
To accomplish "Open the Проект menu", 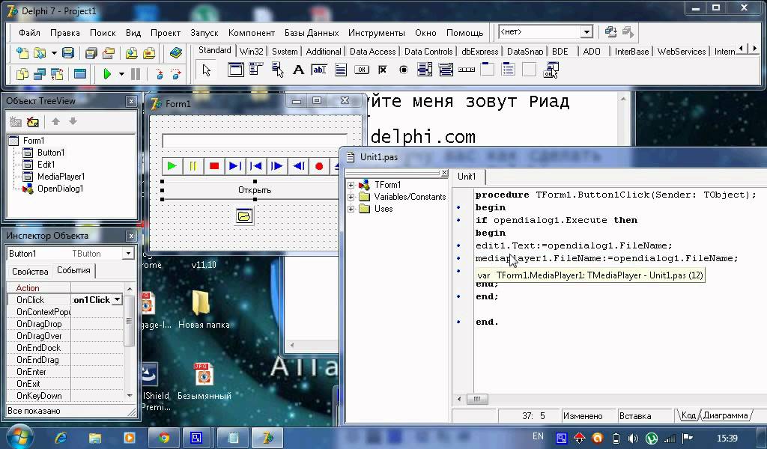I will point(166,33).
